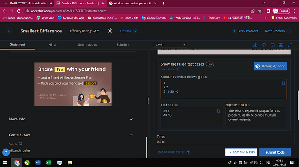
Task: Click the browser reload icon
Action: tap(19, 11)
